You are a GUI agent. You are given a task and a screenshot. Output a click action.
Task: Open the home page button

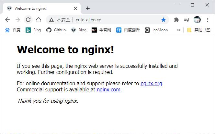39,20
